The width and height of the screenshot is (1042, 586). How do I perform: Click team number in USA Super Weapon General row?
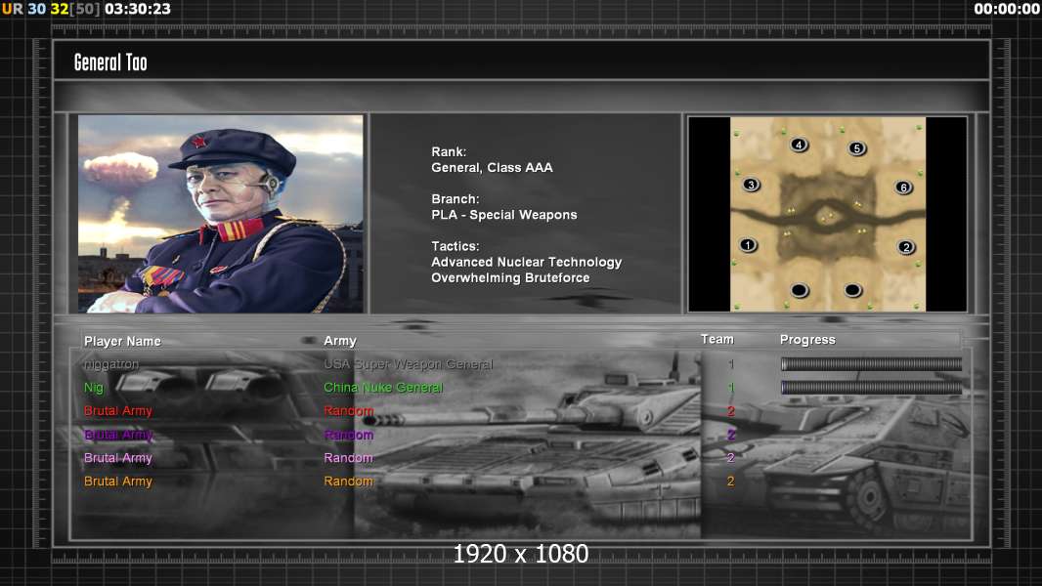731,364
